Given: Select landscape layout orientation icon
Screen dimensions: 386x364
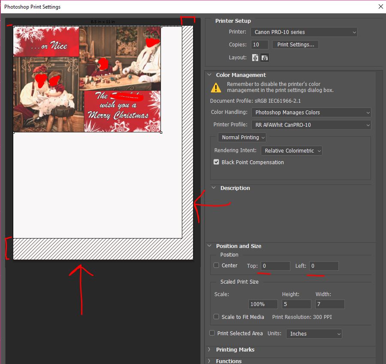Looking at the screenshot, I should pos(265,58).
